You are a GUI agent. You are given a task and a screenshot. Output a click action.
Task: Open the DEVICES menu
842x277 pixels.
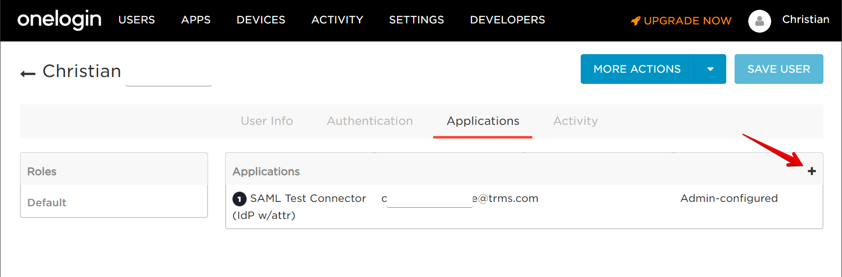[261, 20]
